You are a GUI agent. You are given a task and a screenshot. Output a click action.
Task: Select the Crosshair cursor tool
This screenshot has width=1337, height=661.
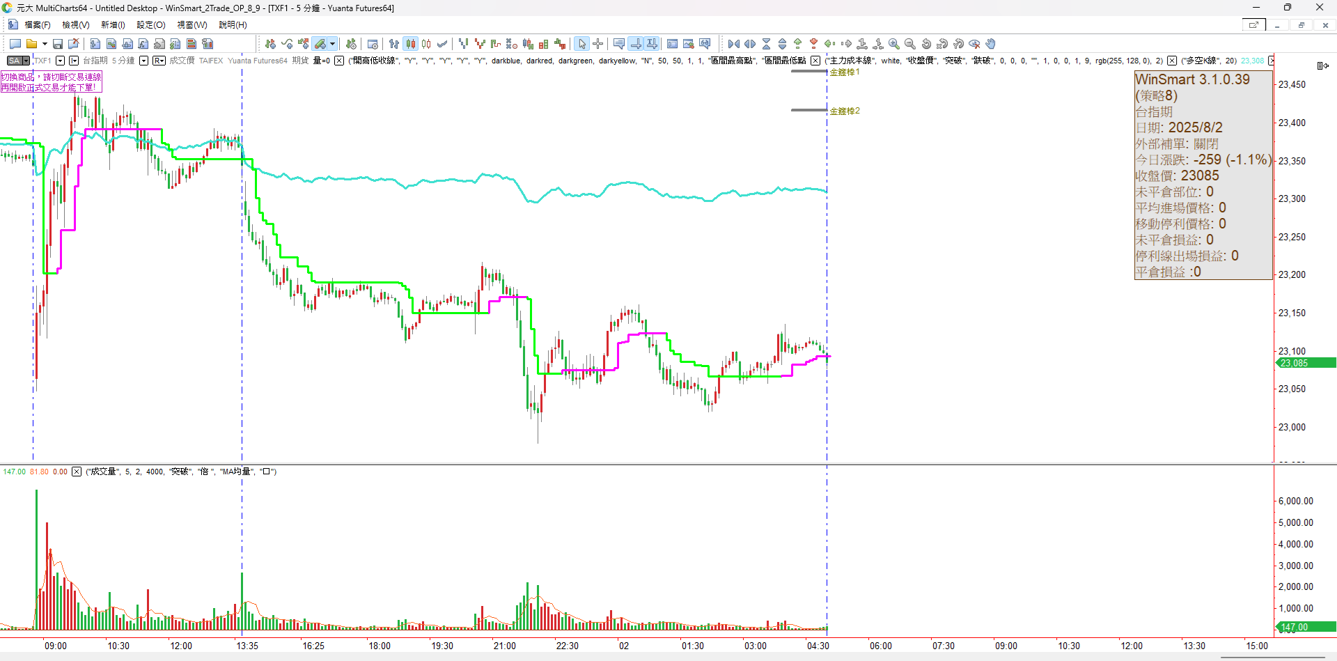pos(597,44)
